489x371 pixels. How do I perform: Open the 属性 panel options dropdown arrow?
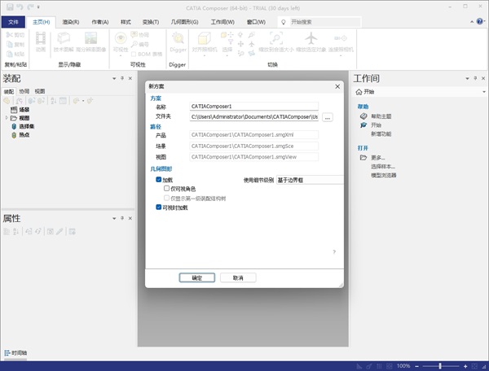click(x=114, y=219)
